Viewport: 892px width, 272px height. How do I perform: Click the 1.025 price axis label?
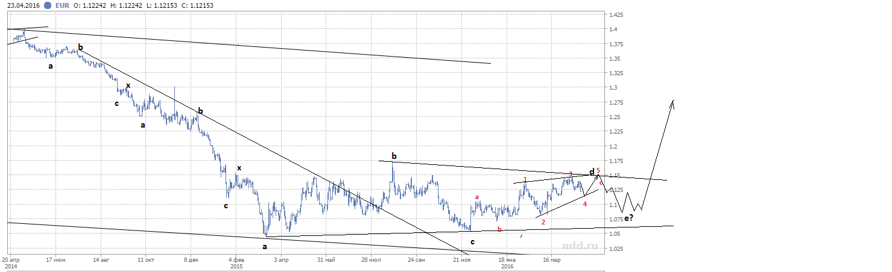(x=618, y=249)
